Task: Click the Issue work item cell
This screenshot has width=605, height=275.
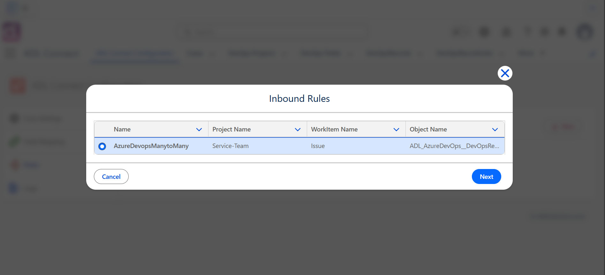Action: (318, 146)
